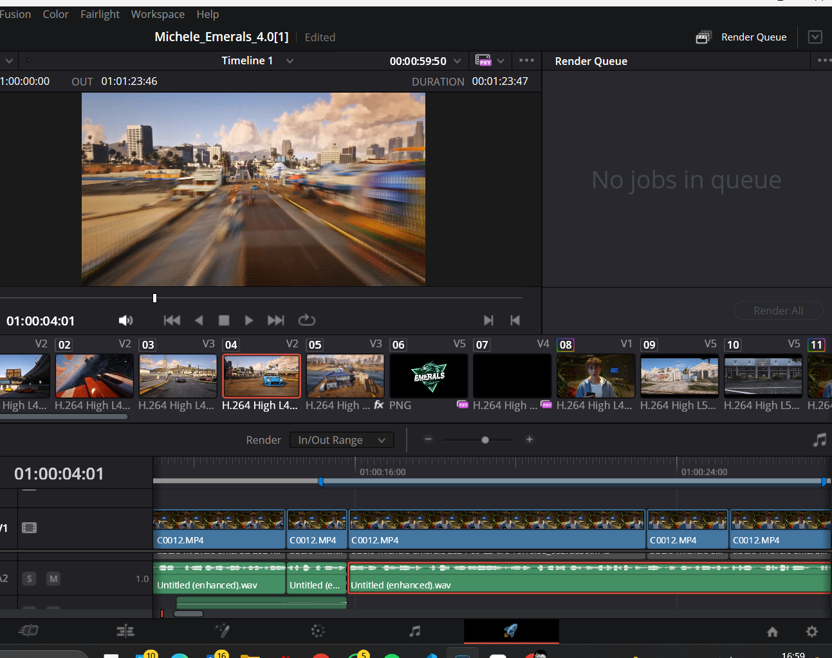Click the timeline In point marker
This screenshot has height=658, width=832.
[x=320, y=481]
